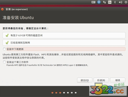Open the Bluetooth indicator menu
128x97 pixels.
pos(115,2)
